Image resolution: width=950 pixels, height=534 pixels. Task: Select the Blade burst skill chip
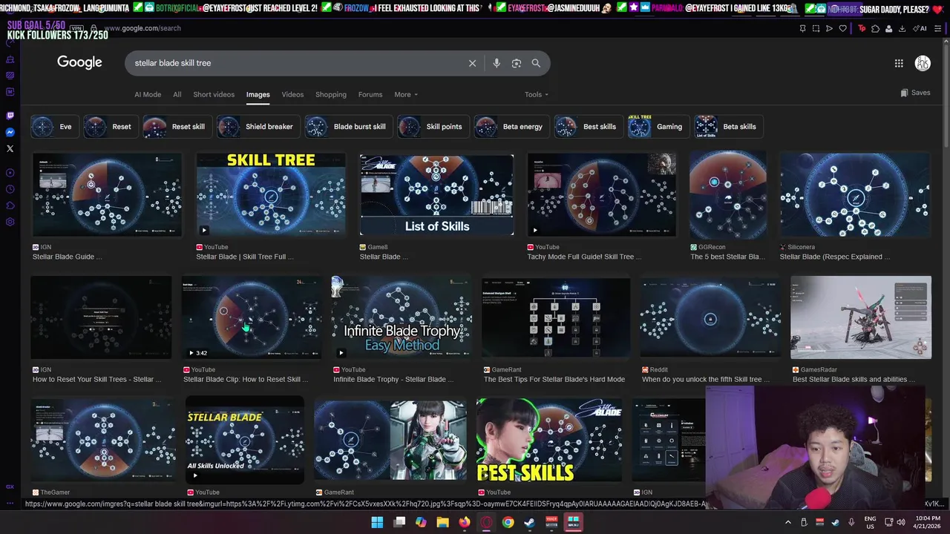pos(348,127)
